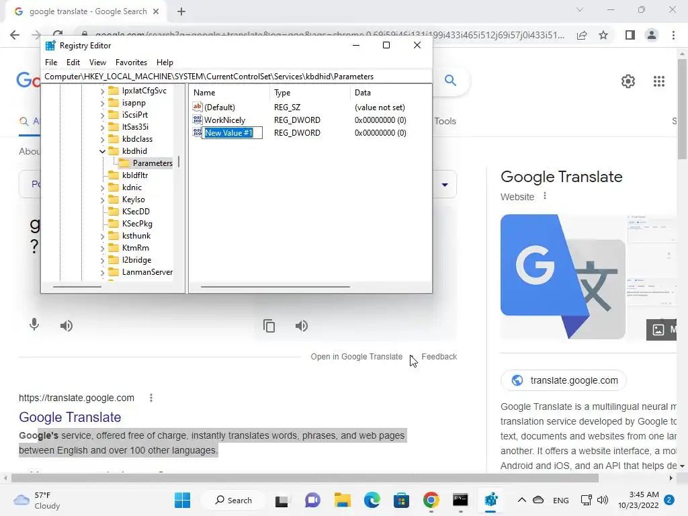The image size is (688, 516).
Task: Open the Chrome profile avatar
Action: point(652,35)
